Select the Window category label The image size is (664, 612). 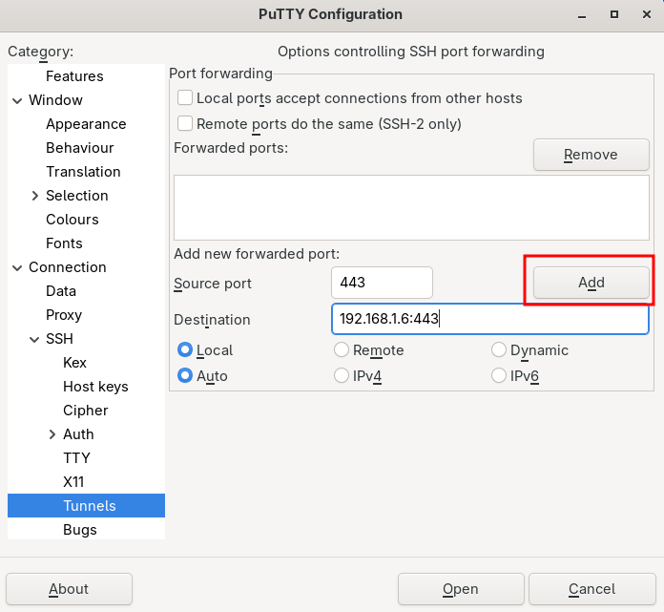[55, 100]
